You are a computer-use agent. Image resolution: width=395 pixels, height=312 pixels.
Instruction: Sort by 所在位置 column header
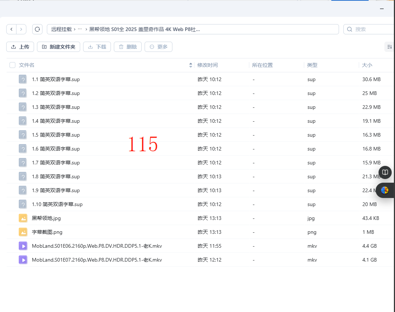(x=262, y=65)
